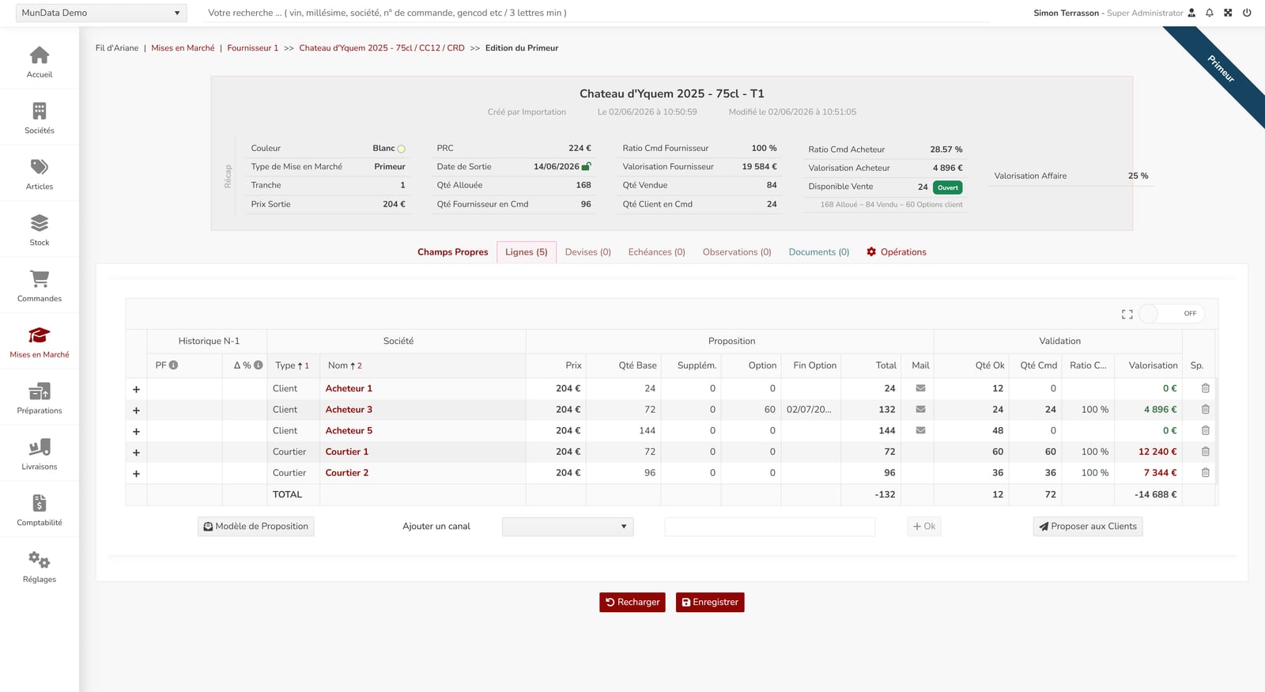Image resolution: width=1265 pixels, height=692 pixels.
Task: Click the Δ % info icon
Action: point(258,365)
